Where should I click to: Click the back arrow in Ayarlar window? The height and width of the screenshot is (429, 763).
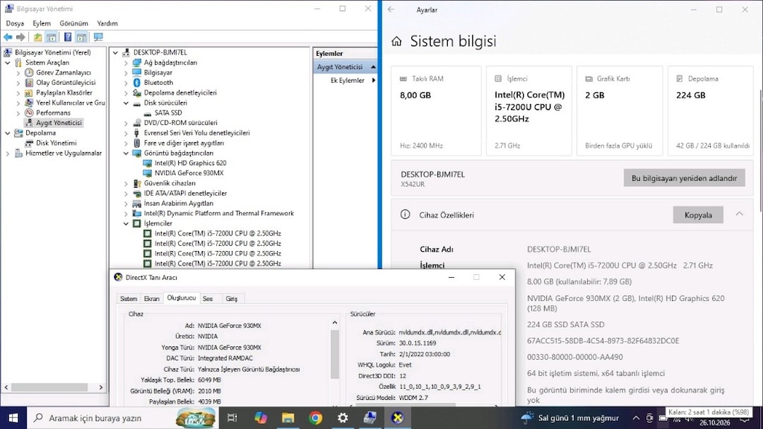click(391, 10)
